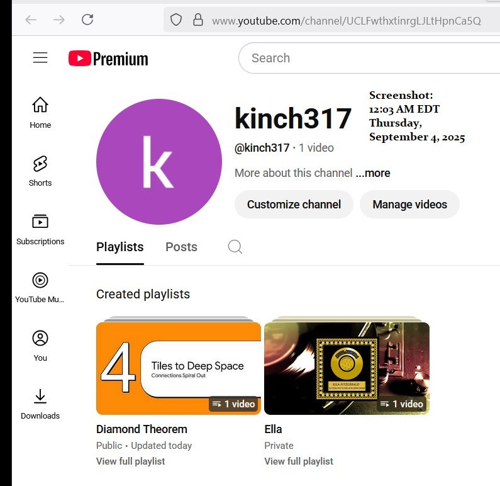Select the Playlists tab

point(119,247)
